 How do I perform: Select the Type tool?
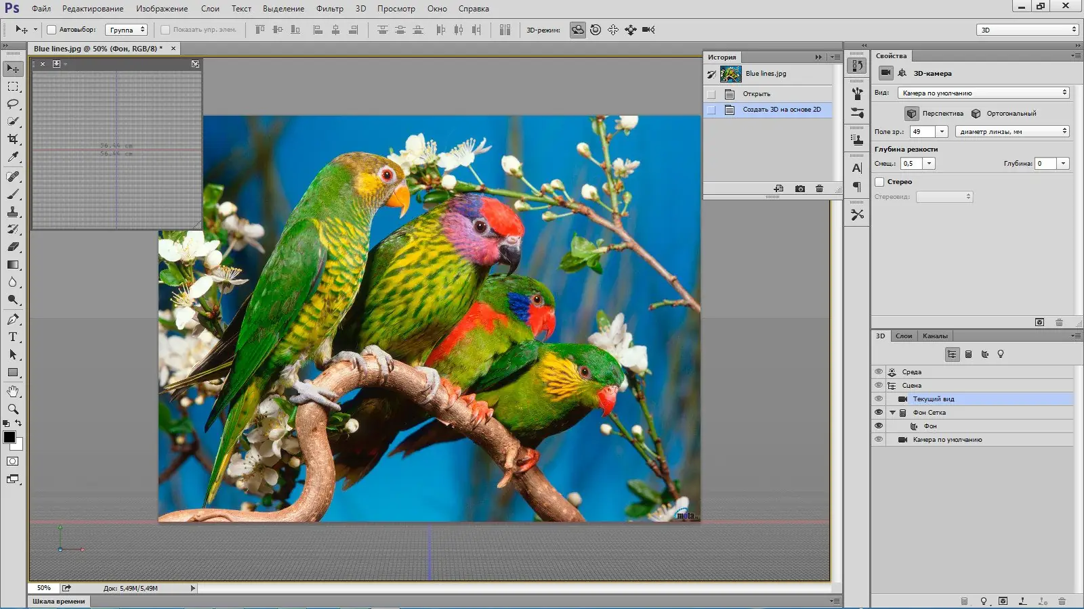pos(13,337)
